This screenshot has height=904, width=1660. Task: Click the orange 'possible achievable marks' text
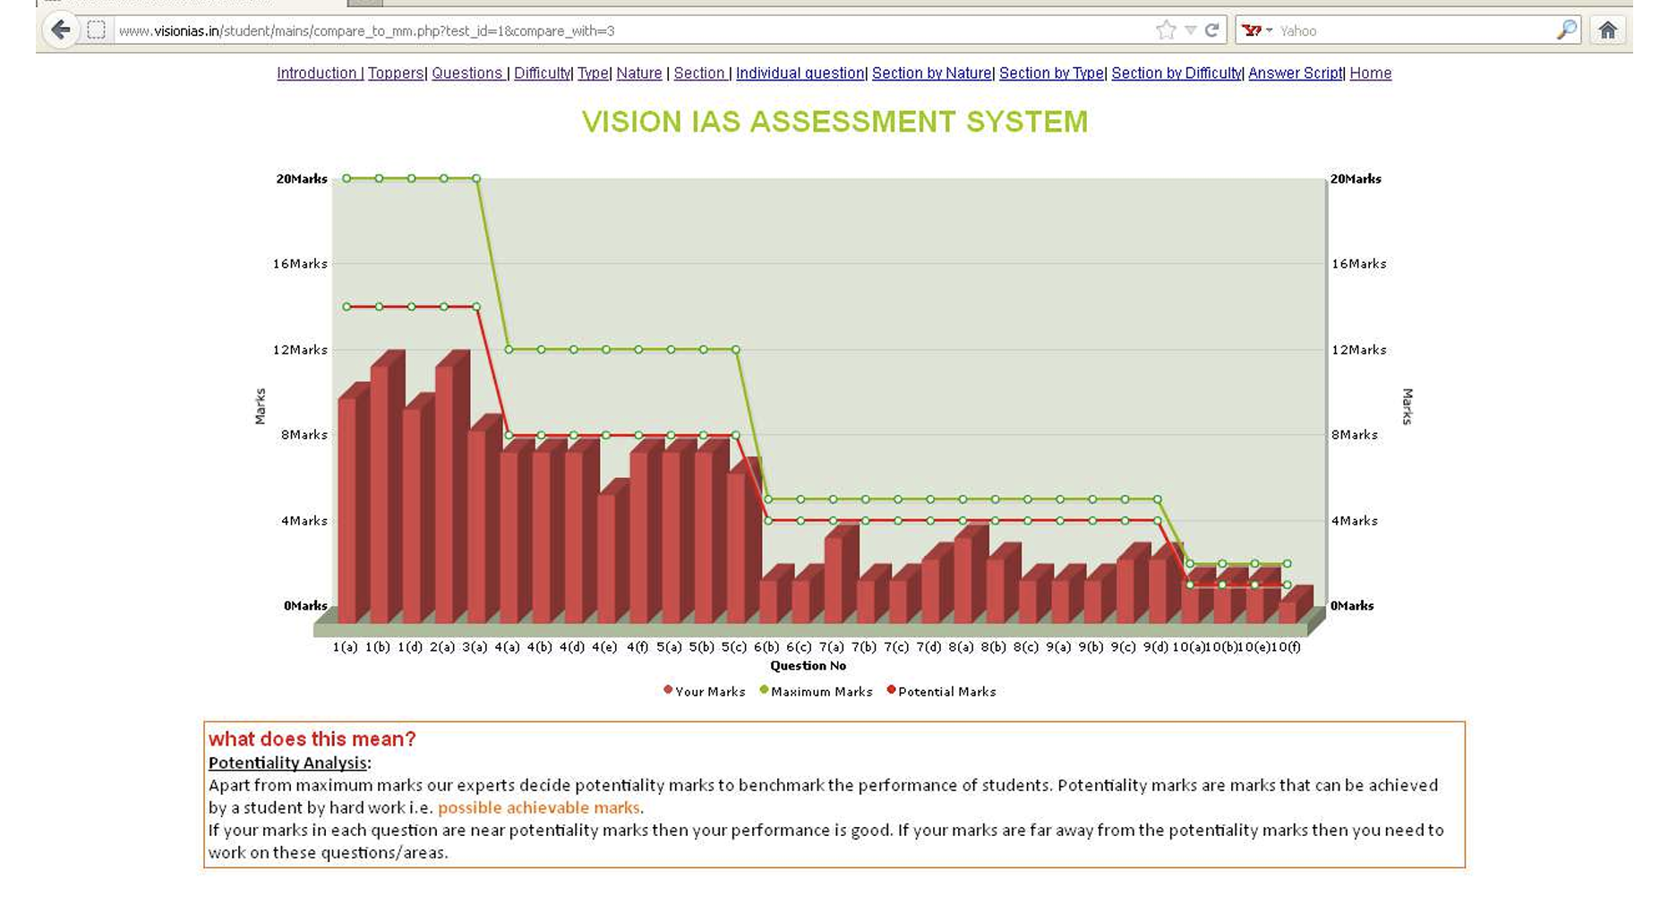click(539, 807)
